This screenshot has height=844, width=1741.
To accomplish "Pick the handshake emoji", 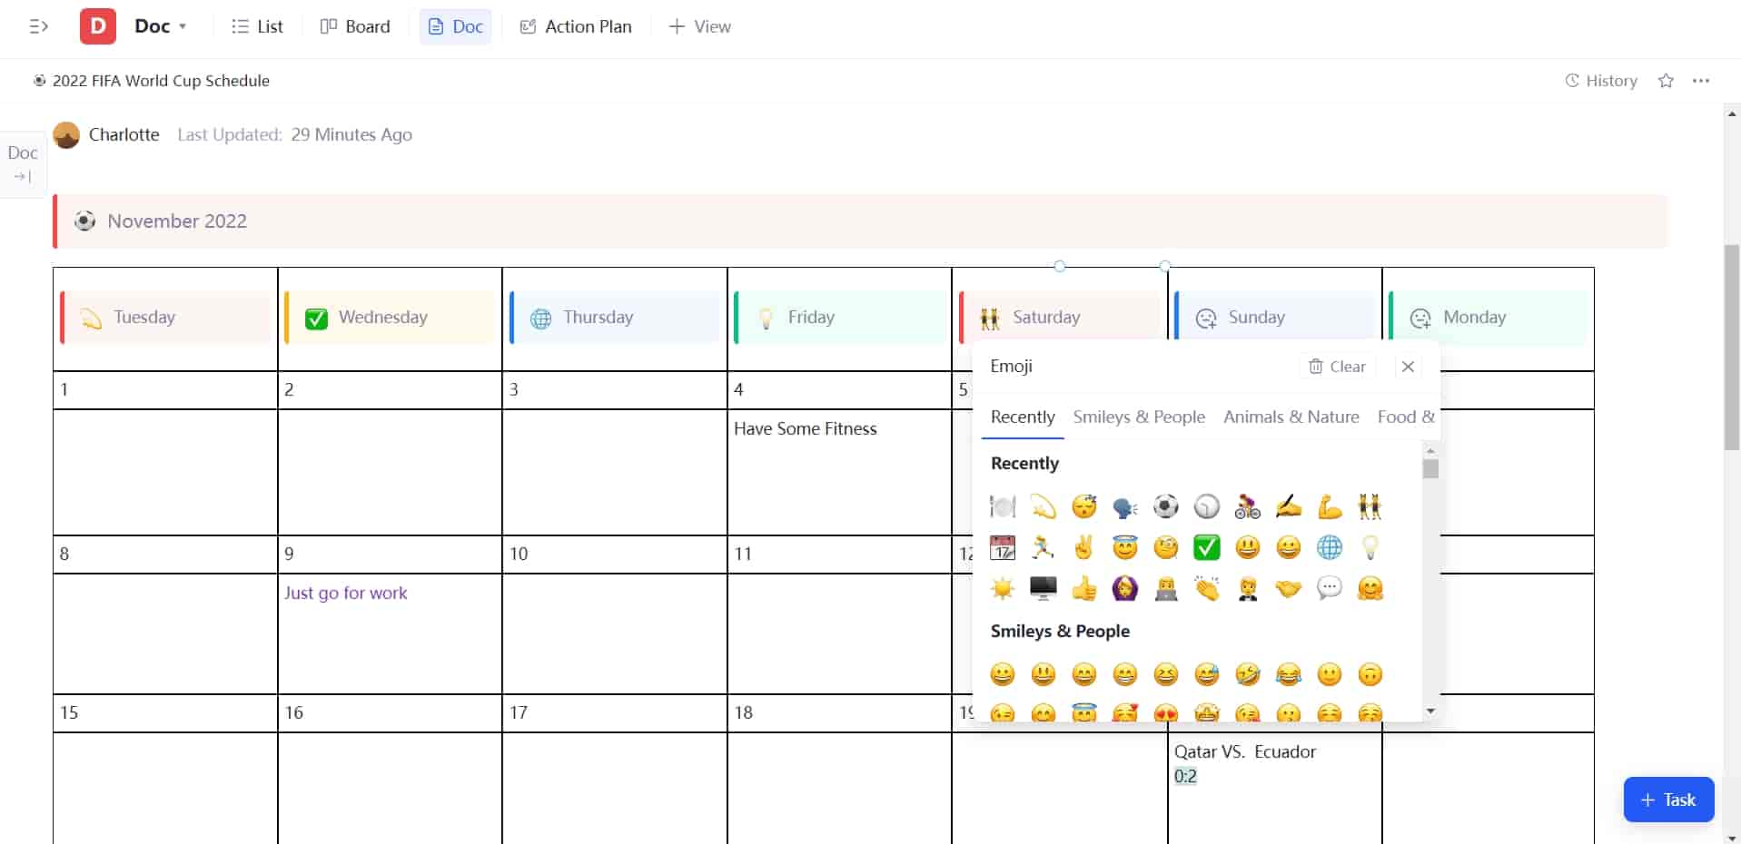I will (x=1289, y=588).
